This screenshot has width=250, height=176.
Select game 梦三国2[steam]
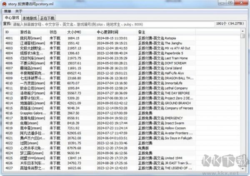[x=32, y=153]
